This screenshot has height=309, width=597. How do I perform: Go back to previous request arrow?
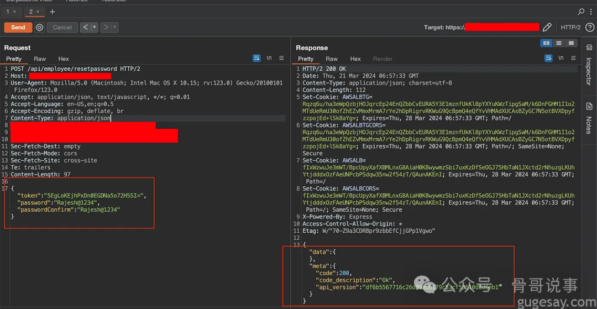click(85, 28)
